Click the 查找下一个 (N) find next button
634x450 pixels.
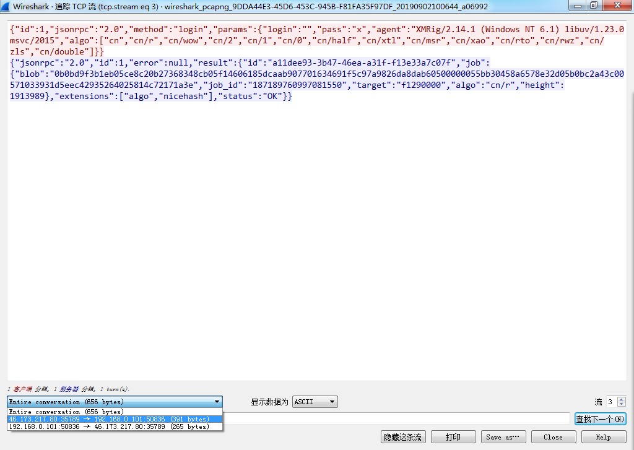[x=601, y=419]
